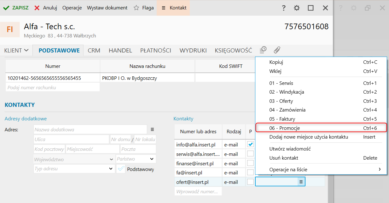Click the Nazwa dodatkowa field
Viewport: 389px width, 203px height.
tap(90, 129)
